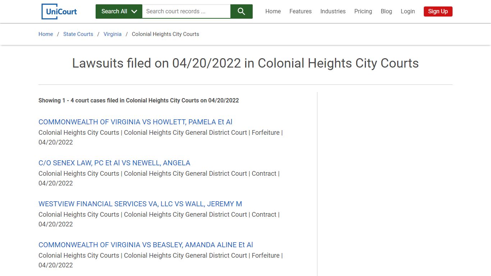Open C/O Senex Law vs Newell case
The height and width of the screenshot is (276, 491).
pos(114,163)
